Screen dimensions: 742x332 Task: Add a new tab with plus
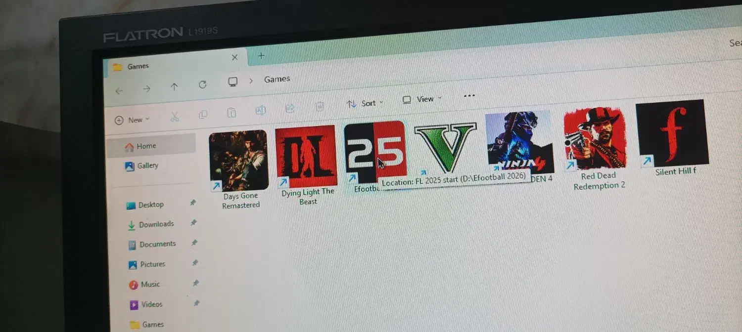point(261,56)
